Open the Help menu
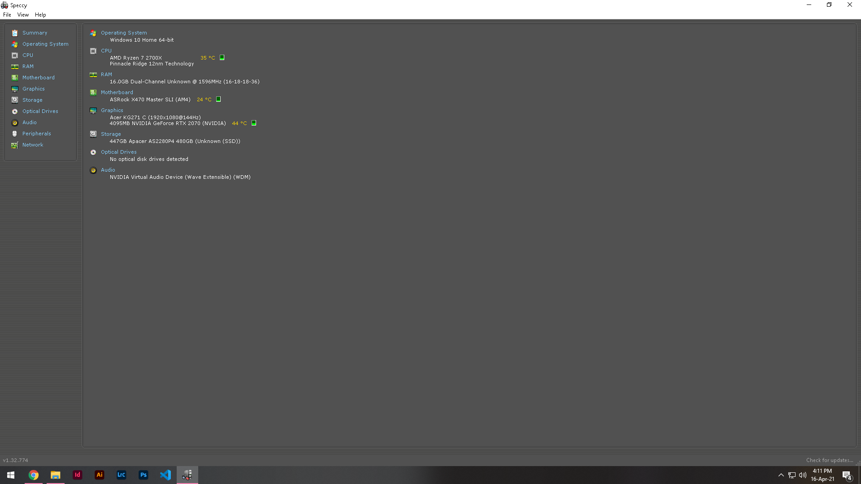Image resolution: width=861 pixels, height=484 pixels. pyautogui.click(x=40, y=14)
